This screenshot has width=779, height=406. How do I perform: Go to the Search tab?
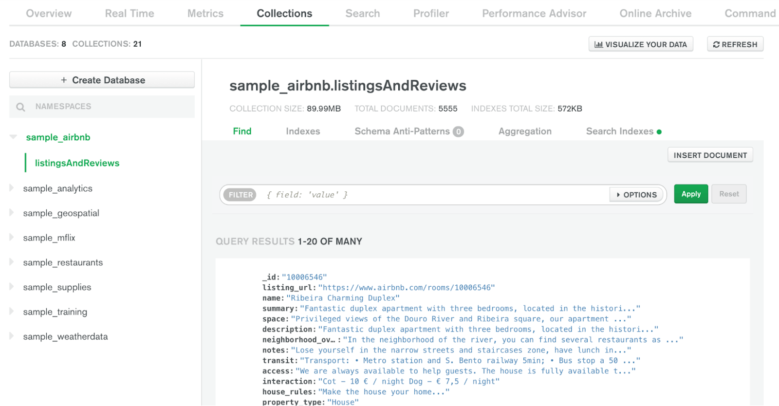coord(363,13)
